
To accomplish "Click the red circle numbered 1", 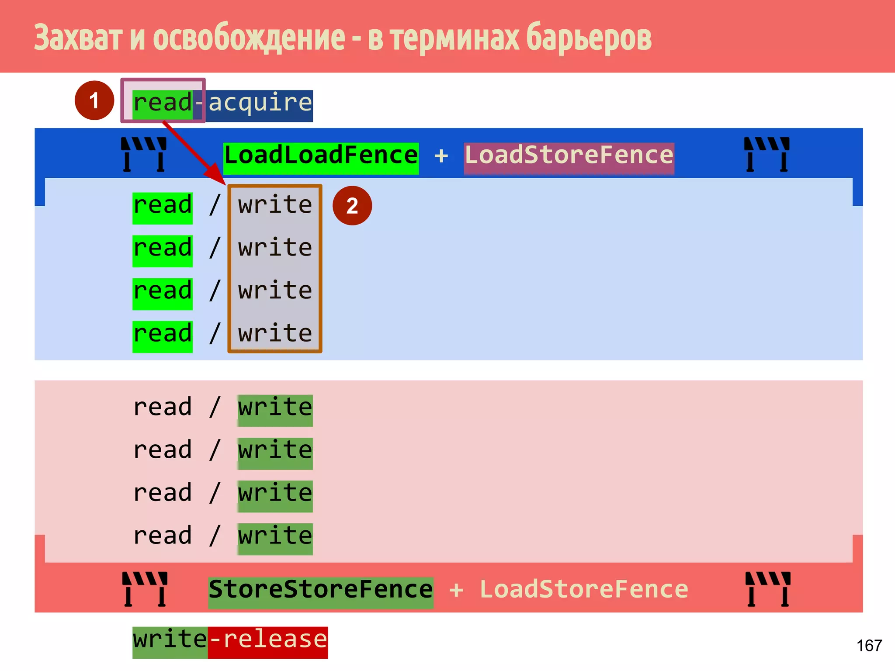I will tap(94, 100).
